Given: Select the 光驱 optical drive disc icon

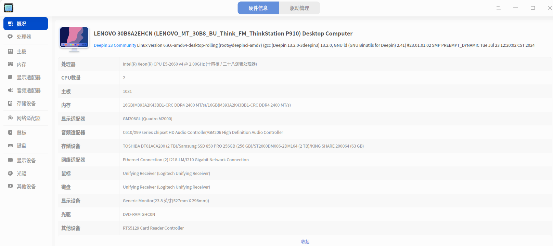Looking at the screenshot, I should [10, 173].
